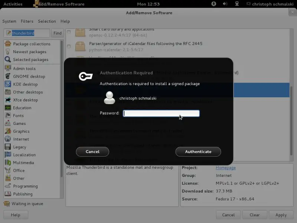297x223 pixels.
Task: Click the Waiting in queue status icon
Action: click(x=7, y=204)
